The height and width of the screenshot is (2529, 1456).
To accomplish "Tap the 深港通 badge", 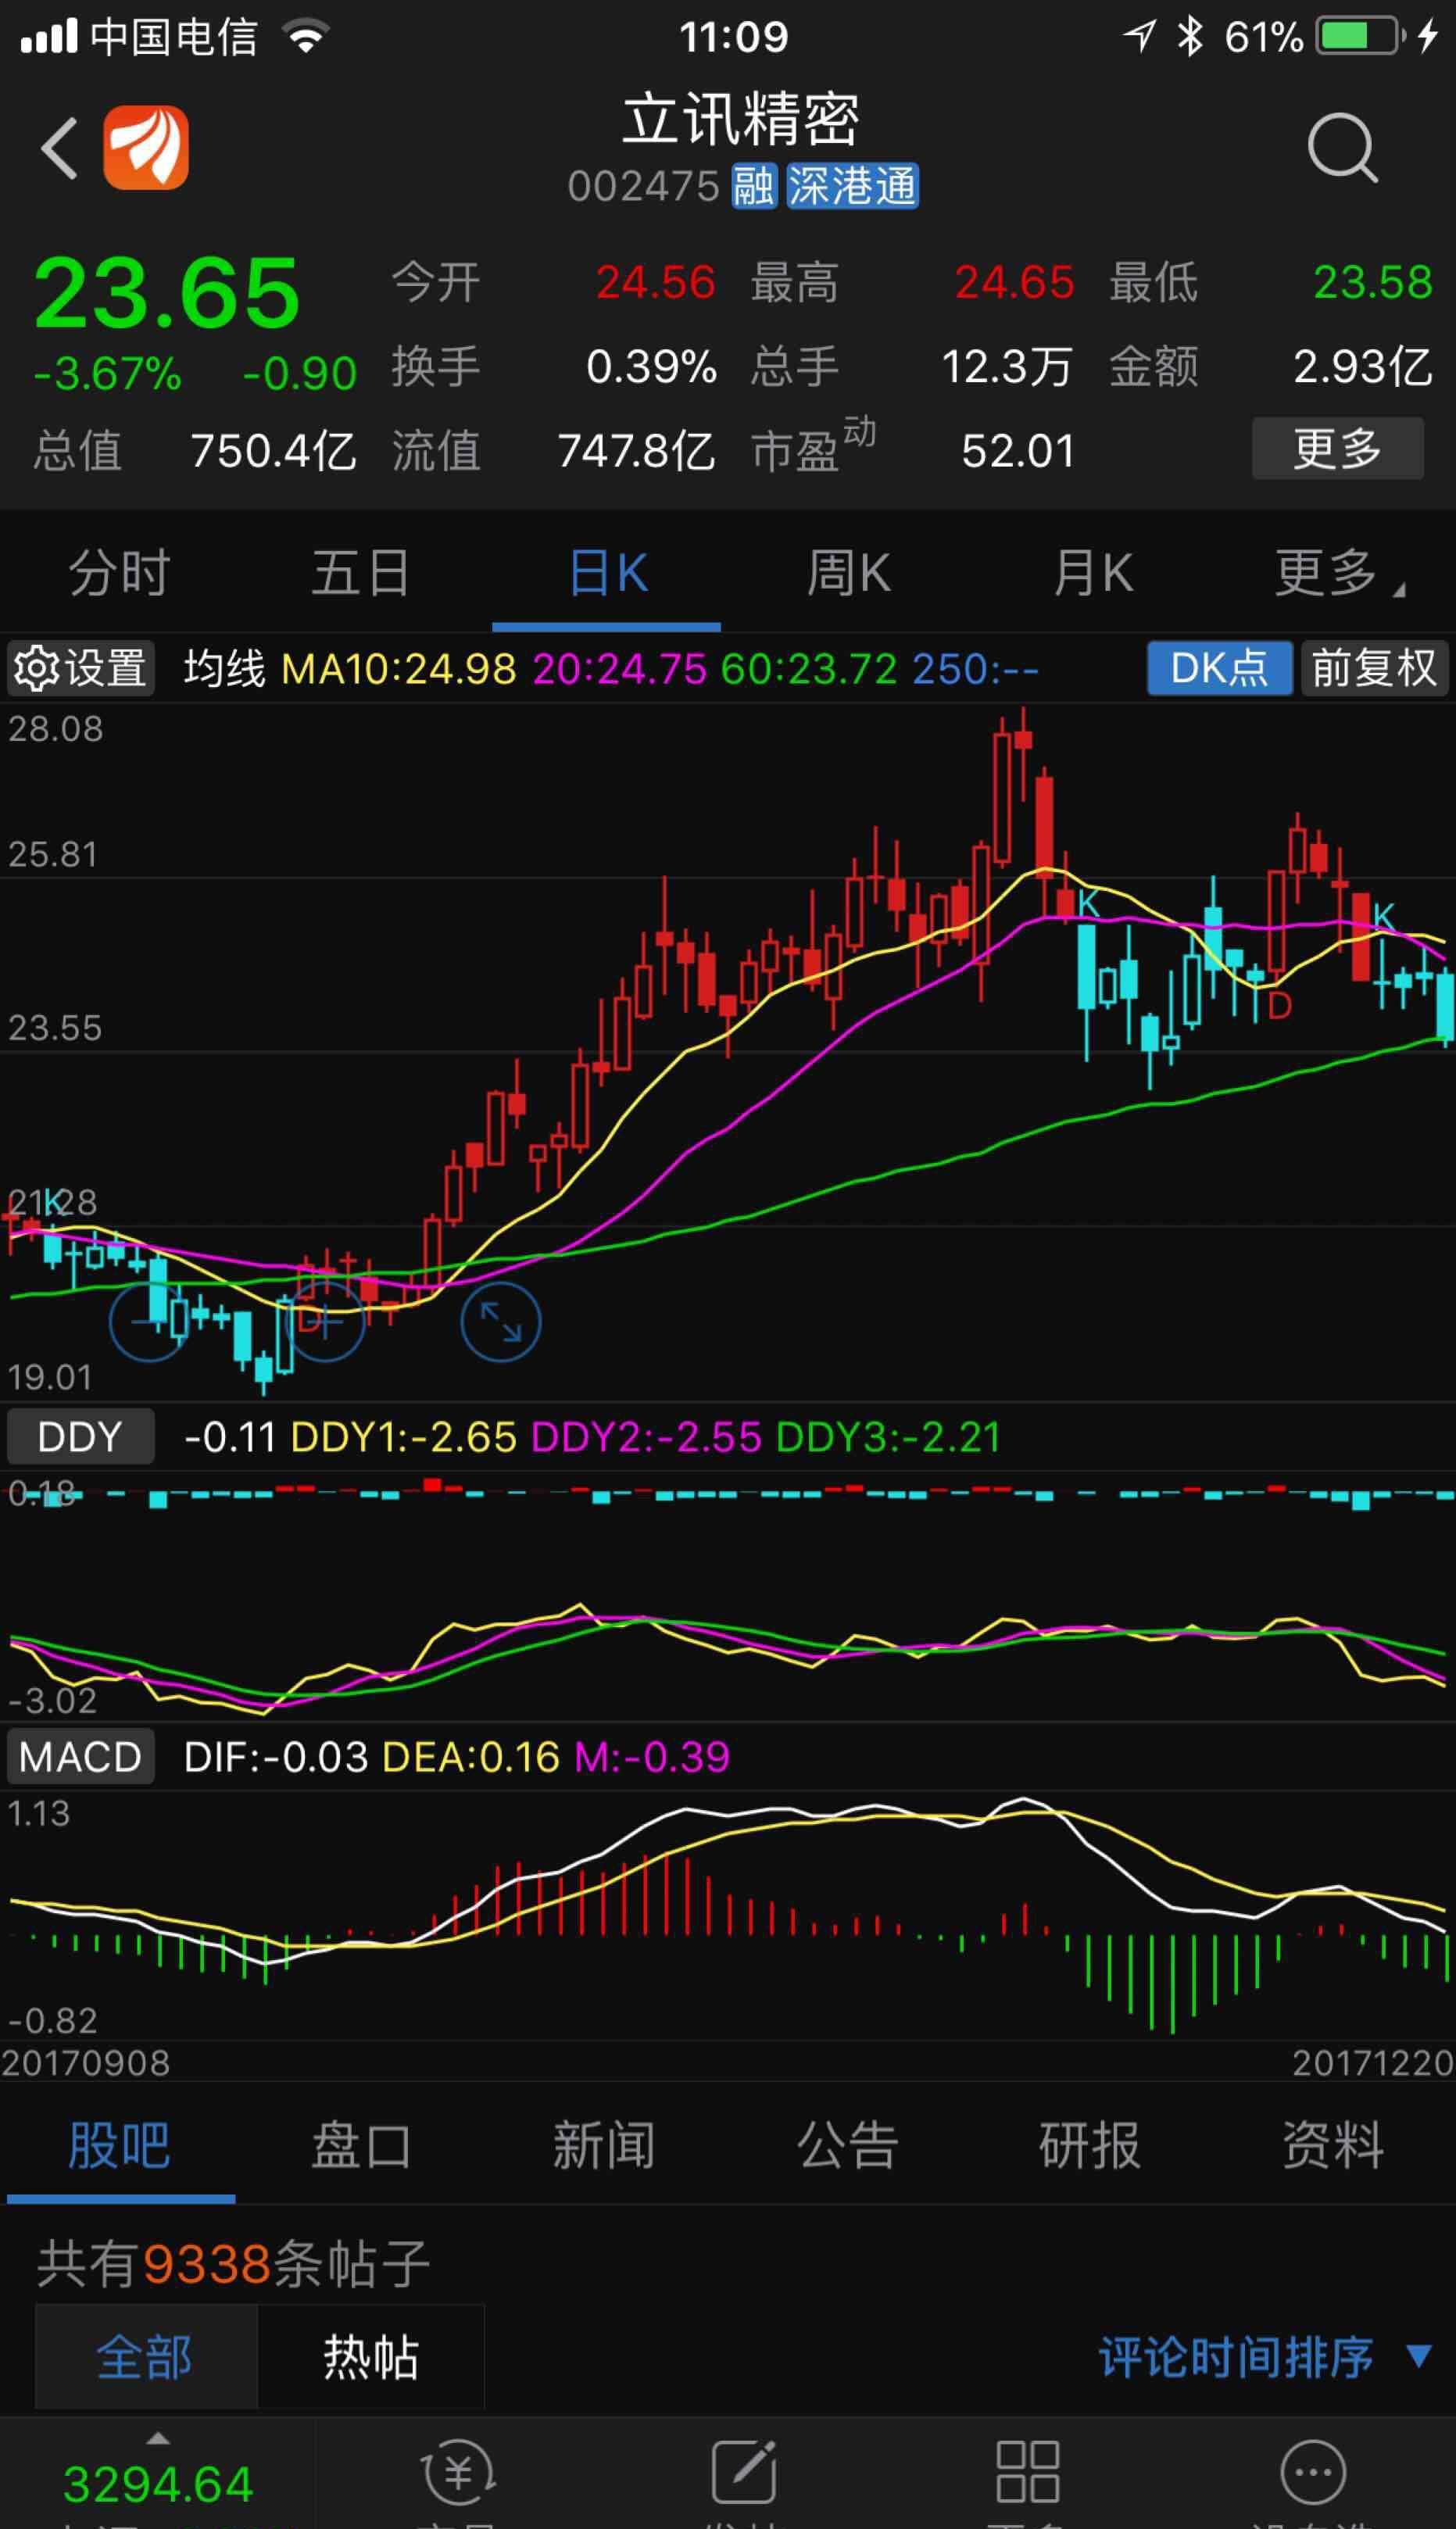I will (852, 186).
